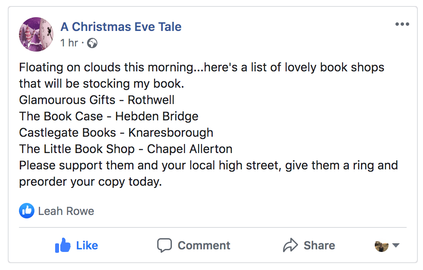Click the "Glamourous Gifts - Rothwell" line
The height and width of the screenshot is (270, 423).
pos(97,100)
